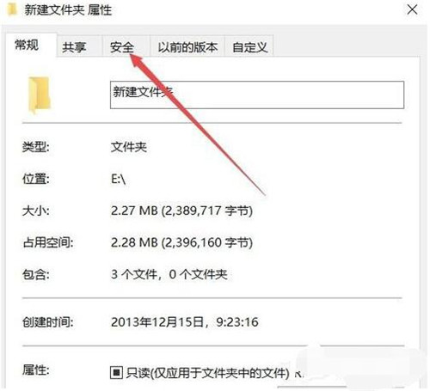Click the window title 新建文件夹 属性
430x391 pixels.
pos(68,10)
